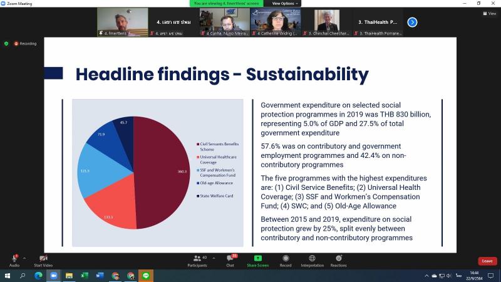Click 'Universal Healthcare Coverage' legend entry
Image resolution: width=501 pixels, height=282 pixels.
[217, 160]
